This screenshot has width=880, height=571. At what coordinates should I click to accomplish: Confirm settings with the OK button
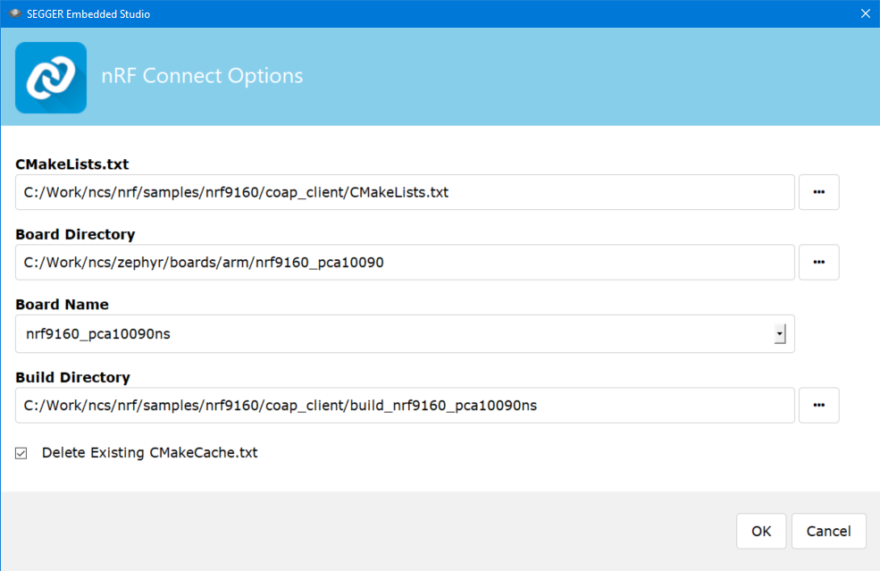click(760, 531)
